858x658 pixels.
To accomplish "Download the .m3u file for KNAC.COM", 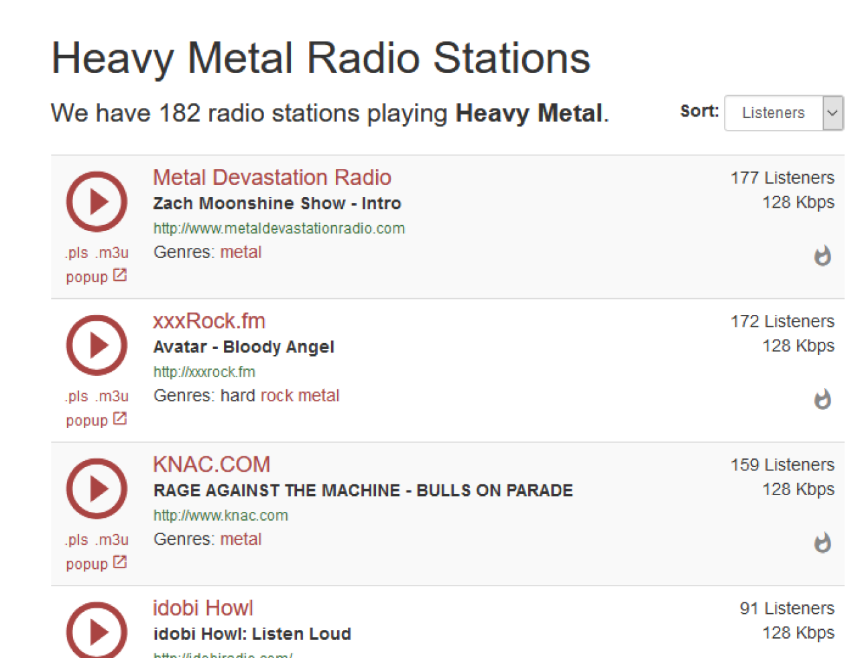I will [x=112, y=539].
